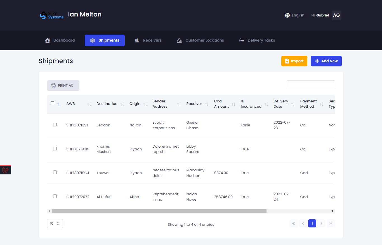This screenshot has height=245, width=382.
Task: Sort by Delivery Date column
Action: tap(293, 104)
